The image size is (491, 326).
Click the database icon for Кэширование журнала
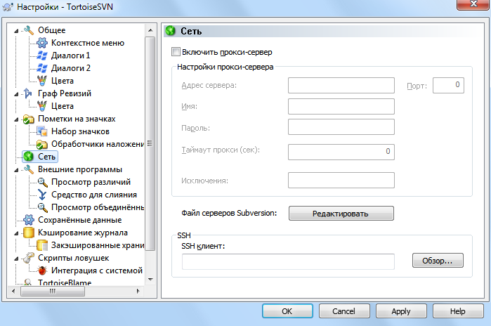click(29, 233)
